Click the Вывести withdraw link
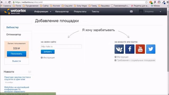Image resolution: width=169 pixels, height=95 pixels. (16, 61)
